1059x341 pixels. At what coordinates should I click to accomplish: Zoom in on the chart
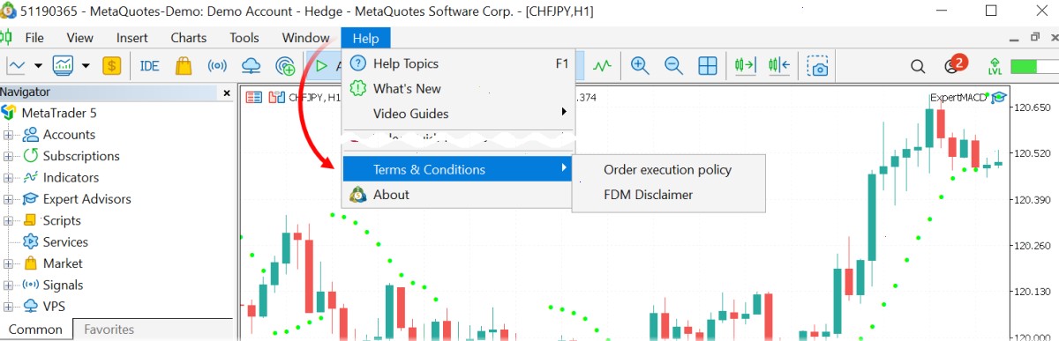[x=640, y=65]
